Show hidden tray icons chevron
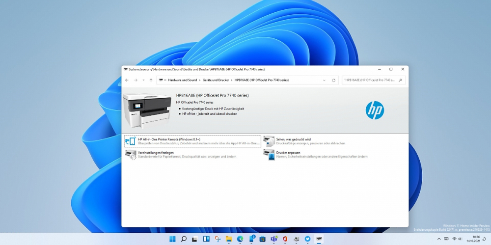The height and width of the screenshot is (245, 491). 439,239
